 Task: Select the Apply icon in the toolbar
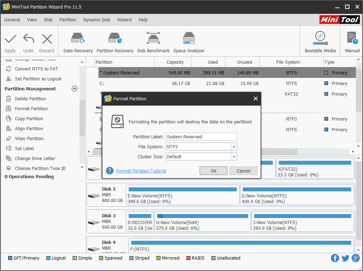point(10,41)
